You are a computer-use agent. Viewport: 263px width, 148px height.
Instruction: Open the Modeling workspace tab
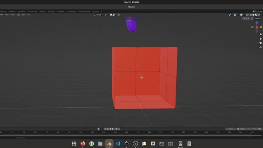(3, 12)
